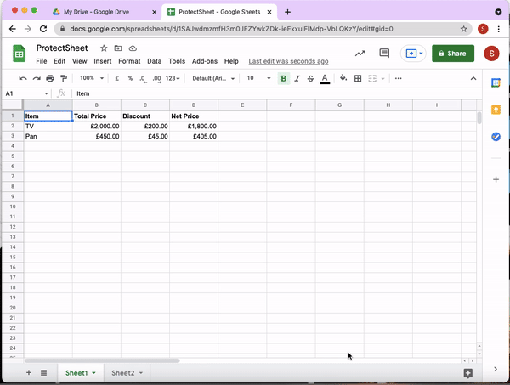The image size is (510, 385).
Task: Click the Undo icon in toolbar
Action: point(23,78)
